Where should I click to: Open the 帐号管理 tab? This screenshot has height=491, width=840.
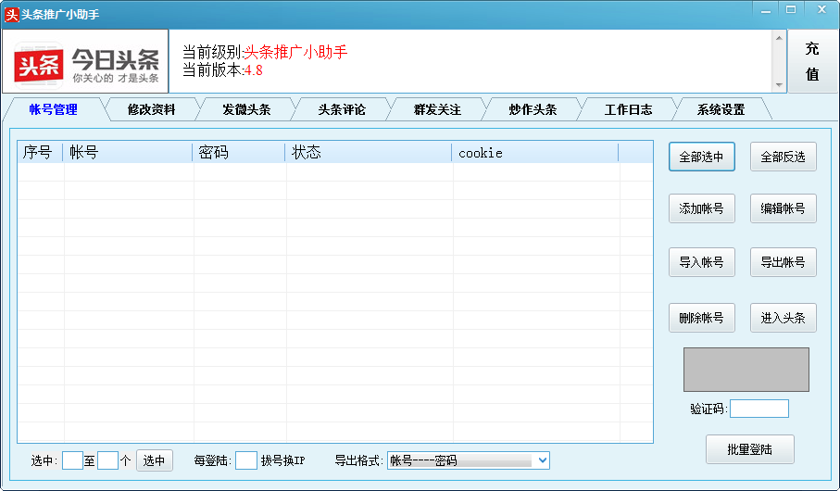(x=53, y=109)
